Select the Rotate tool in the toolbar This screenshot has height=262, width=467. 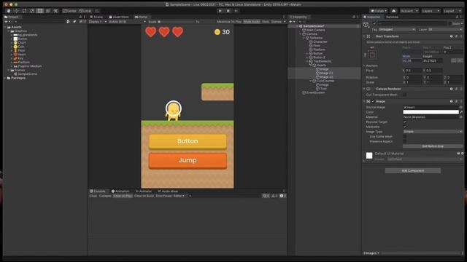click(24, 11)
